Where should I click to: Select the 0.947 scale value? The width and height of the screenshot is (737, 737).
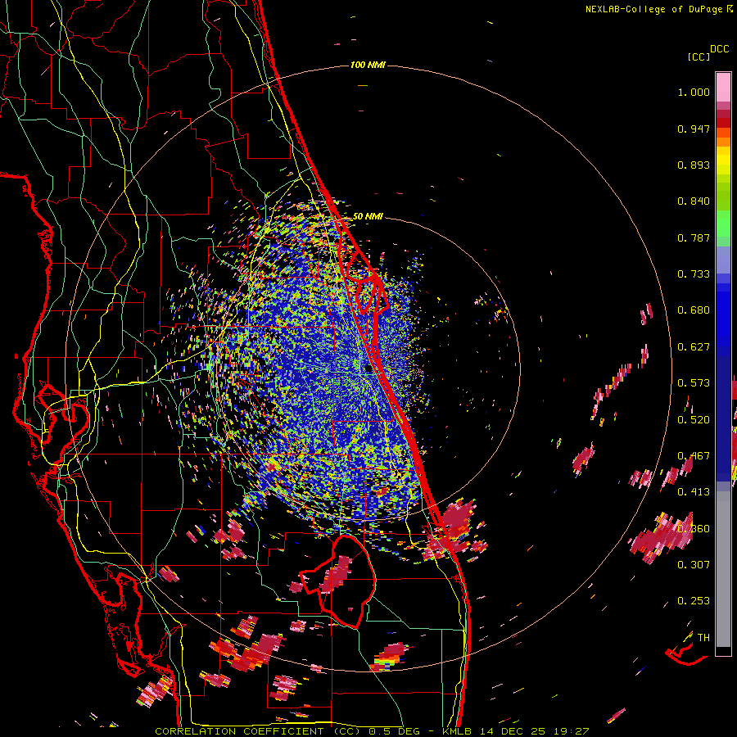click(694, 129)
